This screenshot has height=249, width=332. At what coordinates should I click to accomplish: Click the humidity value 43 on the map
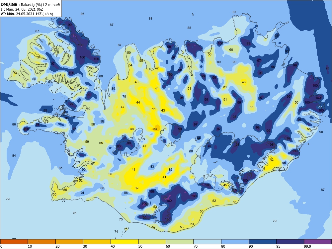tap(163, 110)
